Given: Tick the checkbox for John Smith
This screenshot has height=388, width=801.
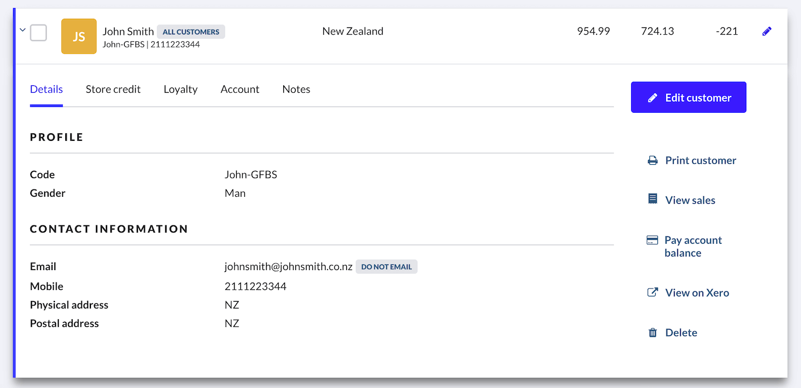Looking at the screenshot, I should (38, 33).
